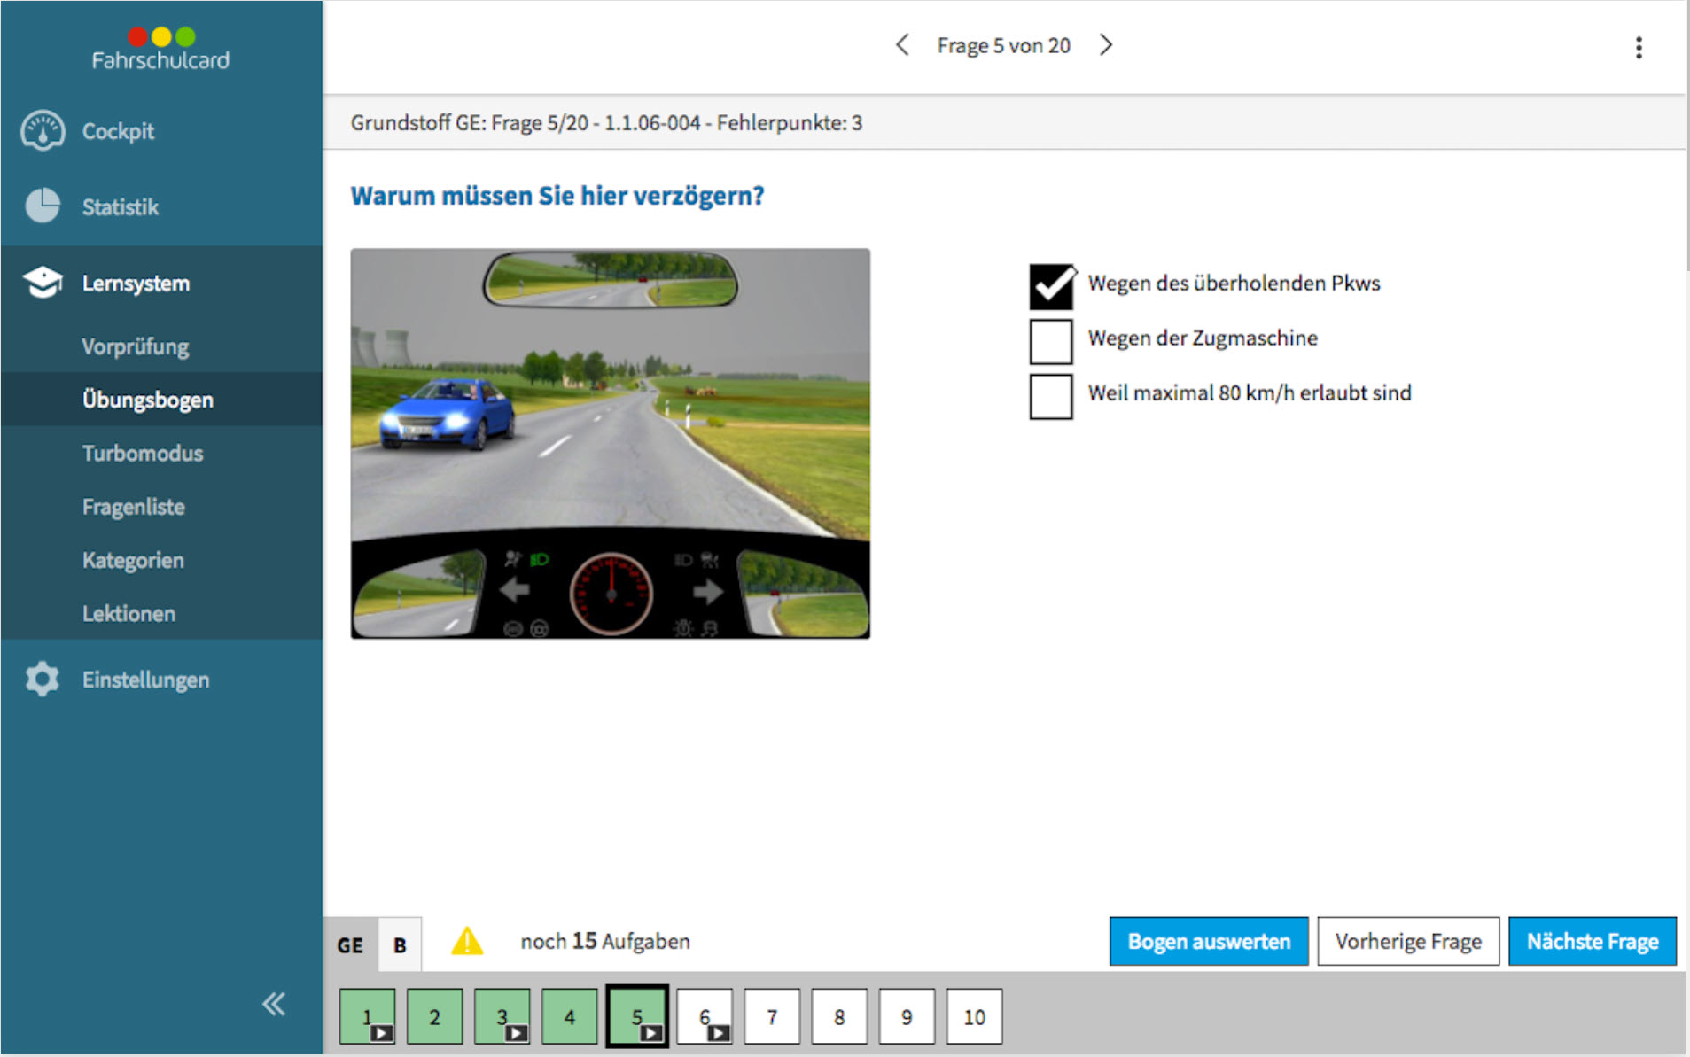Viewport: 1690px width, 1057px height.
Task: Click the vertical scrollbar on right edge
Action: point(1686,136)
